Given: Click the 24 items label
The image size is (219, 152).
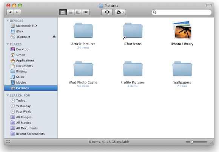Looking at the screenshot, I should click(83, 48).
